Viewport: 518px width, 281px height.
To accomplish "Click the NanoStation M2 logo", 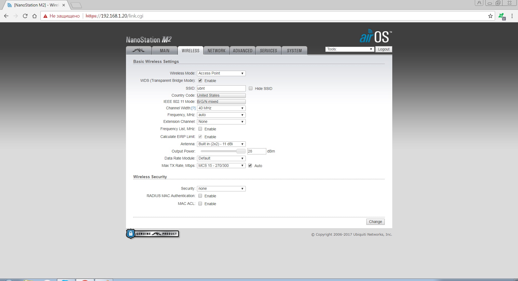I will [149, 40].
